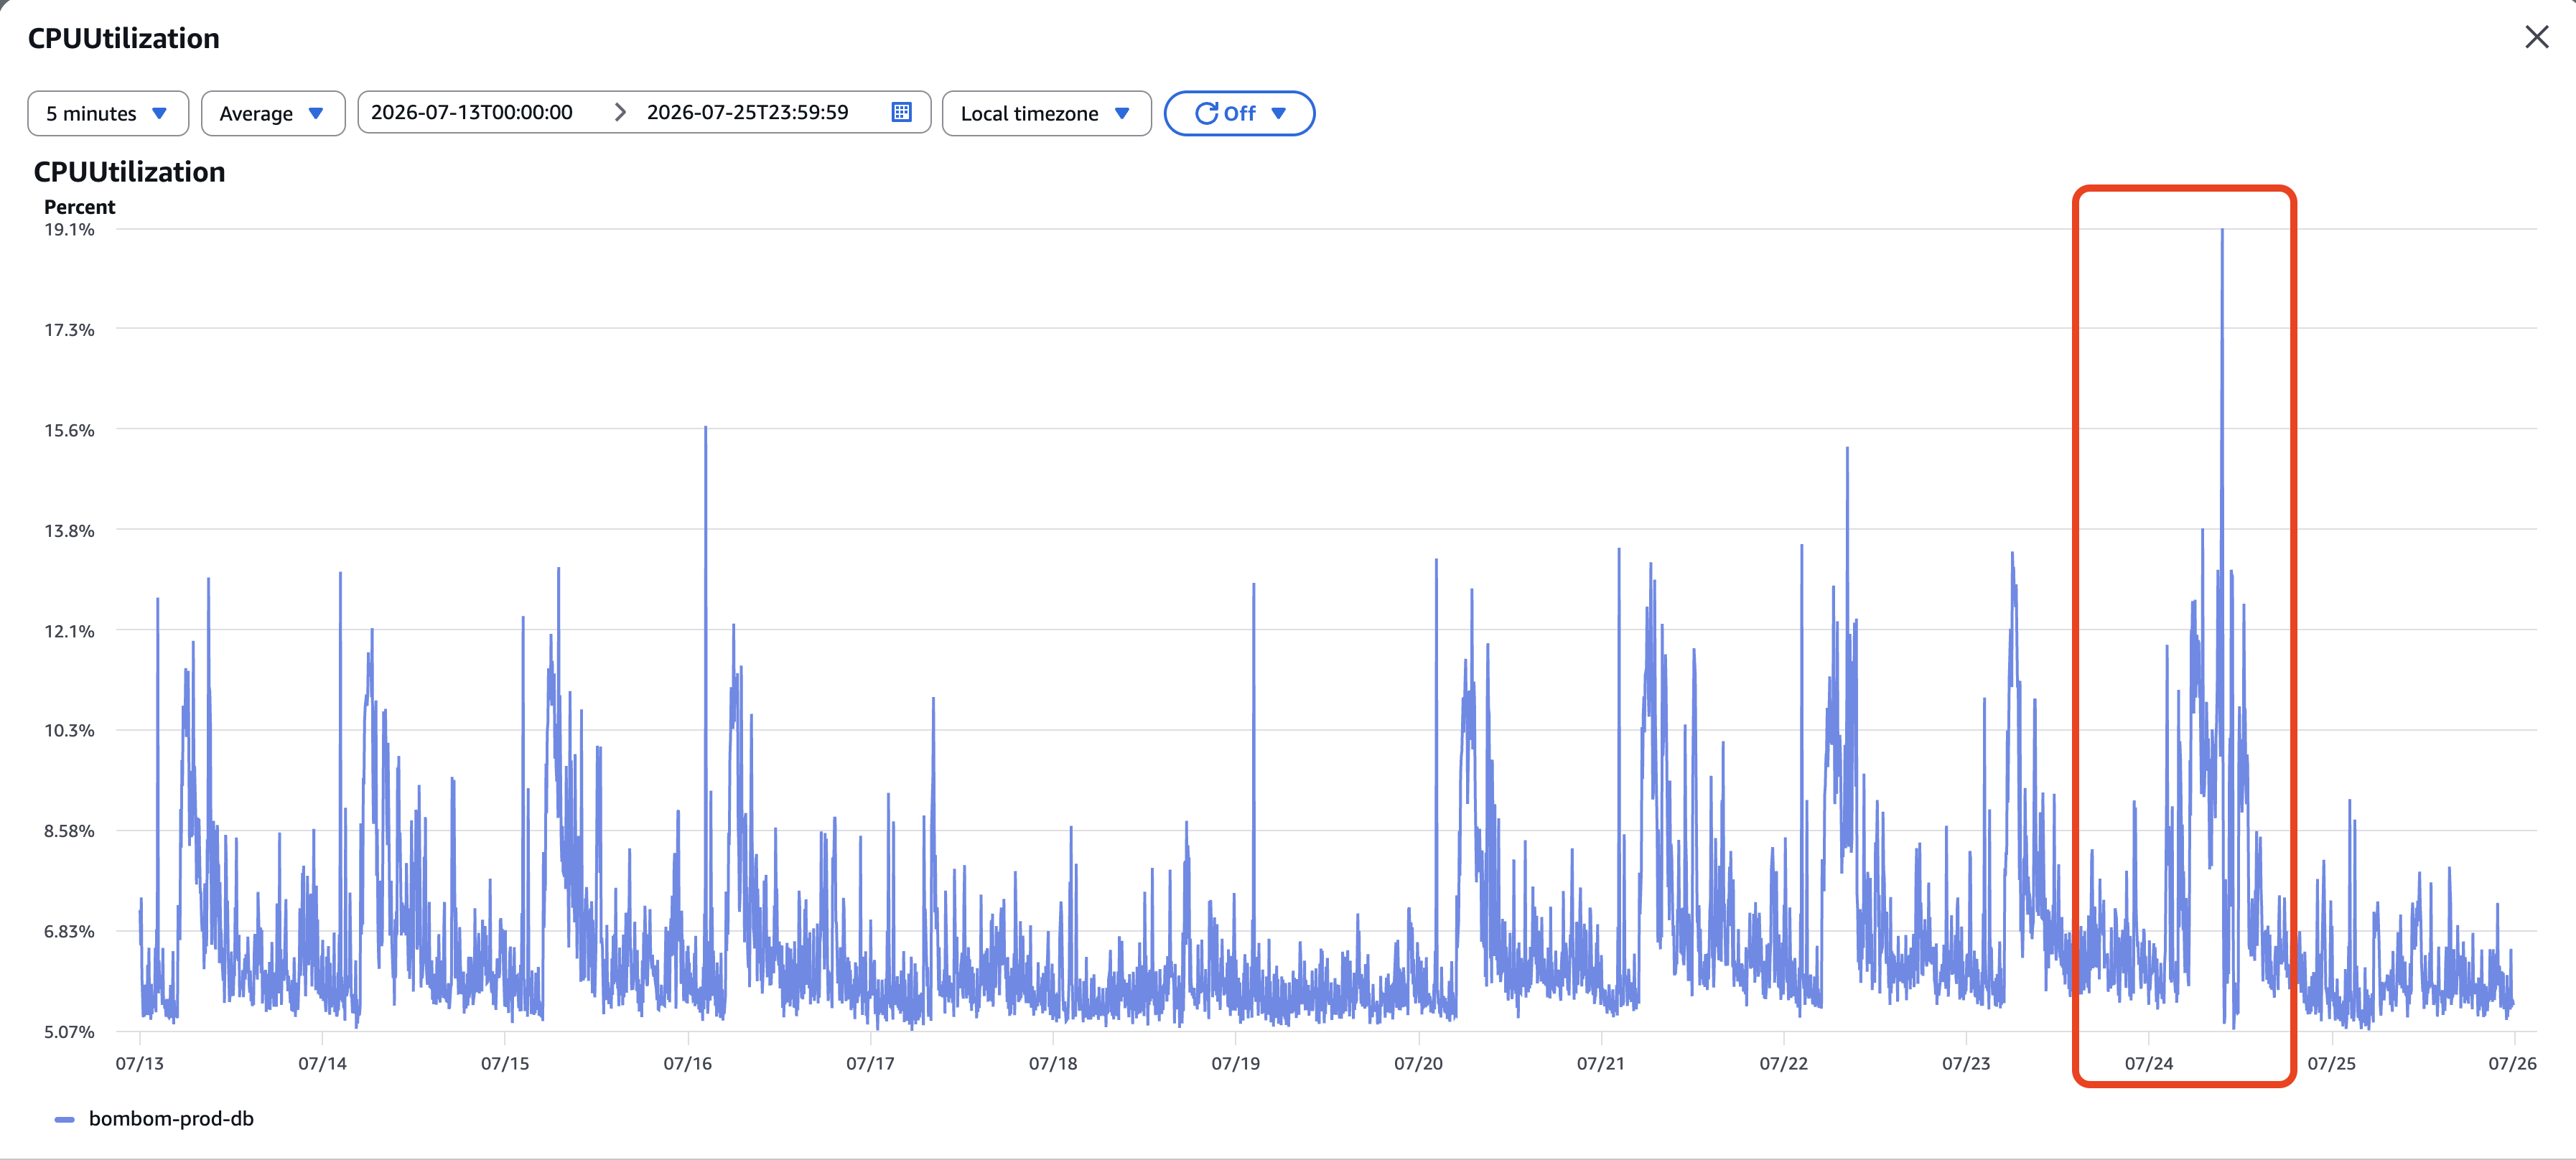The height and width of the screenshot is (1160, 2576).
Task: Click the 8.58% y-axis label
Action: click(69, 831)
